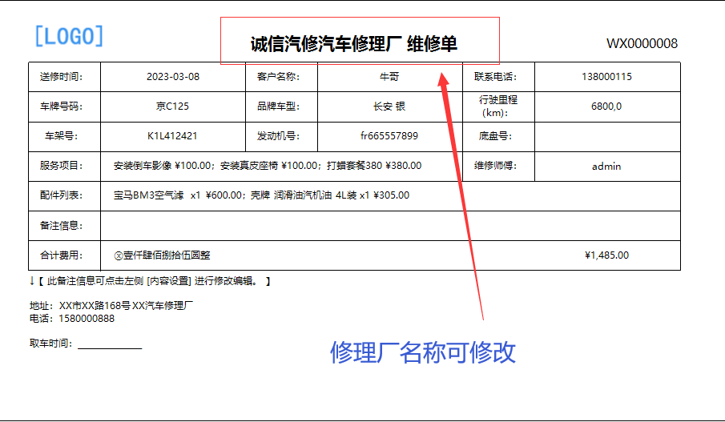
Task: Select phone line 电话：1580000888
Action: pyautogui.click(x=71, y=319)
